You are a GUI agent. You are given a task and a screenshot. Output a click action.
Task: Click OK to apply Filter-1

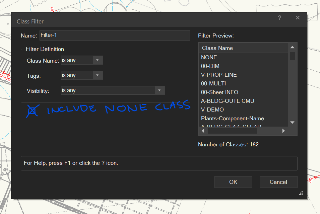point(233,182)
